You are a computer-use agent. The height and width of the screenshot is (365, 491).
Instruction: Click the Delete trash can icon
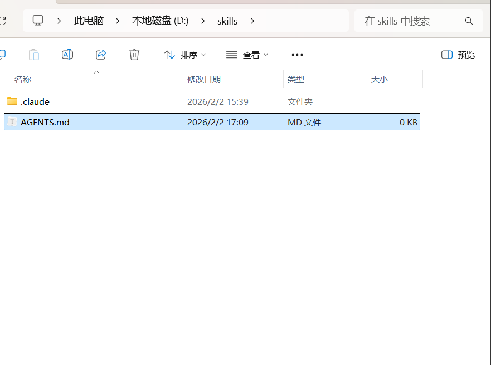(x=134, y=55)
